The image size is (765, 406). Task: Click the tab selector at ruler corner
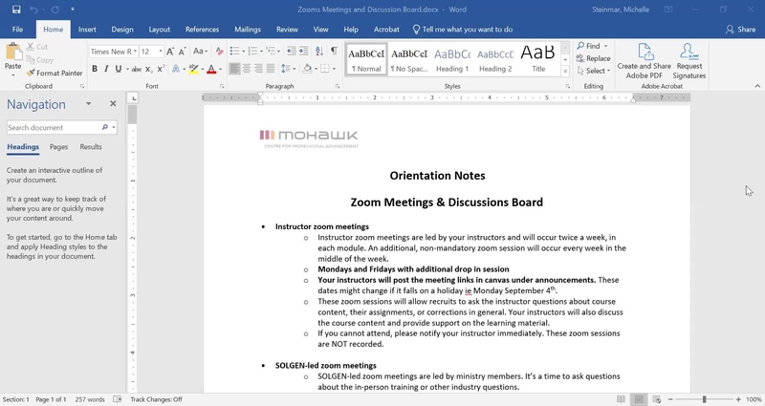(x=134, y=98)
